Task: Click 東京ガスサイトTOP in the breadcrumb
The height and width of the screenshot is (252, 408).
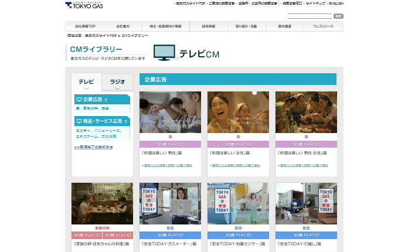Action: click(101, 36)
